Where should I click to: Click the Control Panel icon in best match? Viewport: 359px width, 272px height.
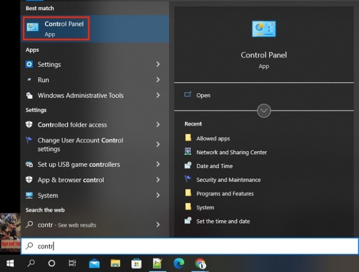click(32, 27)
